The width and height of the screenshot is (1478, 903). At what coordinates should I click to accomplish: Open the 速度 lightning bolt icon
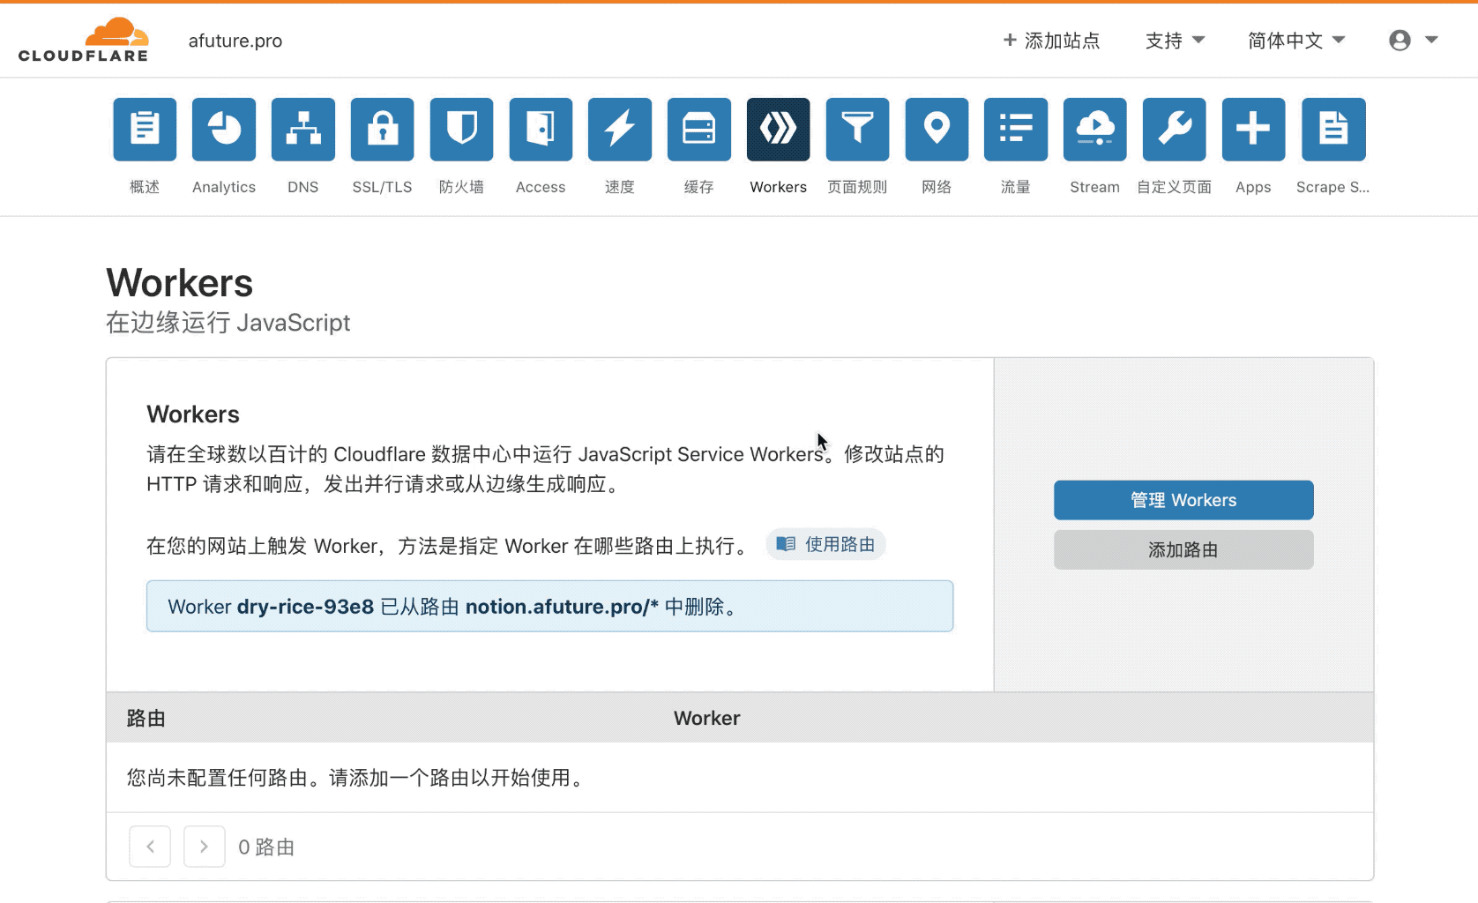pyautogui.click(x=620, y=130)
